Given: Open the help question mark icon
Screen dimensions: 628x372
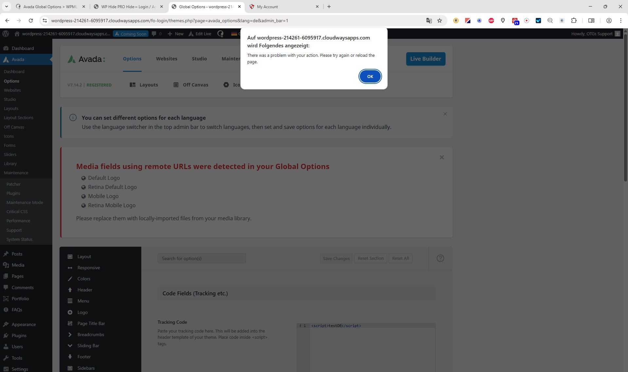Looking at the screenshot, I should pyautogui.click(x=440, y=258).
